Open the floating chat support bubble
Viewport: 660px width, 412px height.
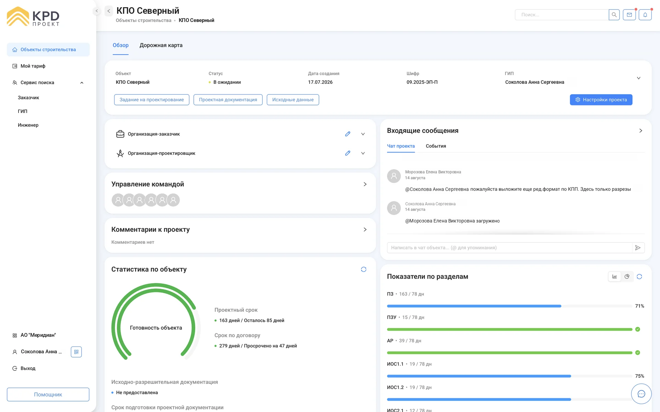(641, 394)
